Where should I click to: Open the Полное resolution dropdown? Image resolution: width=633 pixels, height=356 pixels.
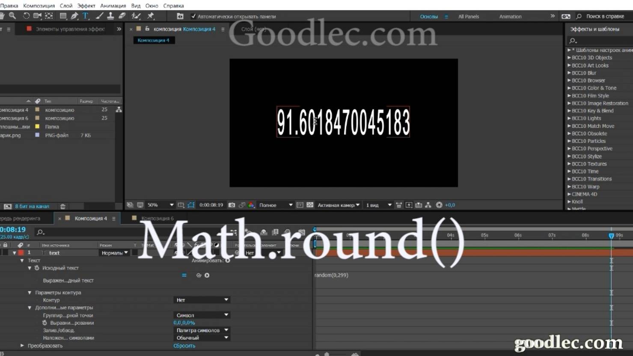click(276, 205)
